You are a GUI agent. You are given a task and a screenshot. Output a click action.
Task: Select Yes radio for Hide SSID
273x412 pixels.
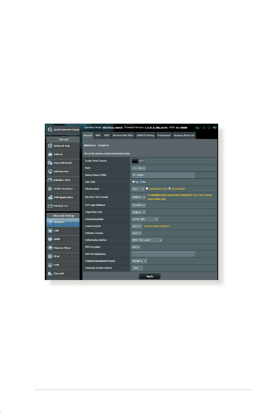[133, 182]
